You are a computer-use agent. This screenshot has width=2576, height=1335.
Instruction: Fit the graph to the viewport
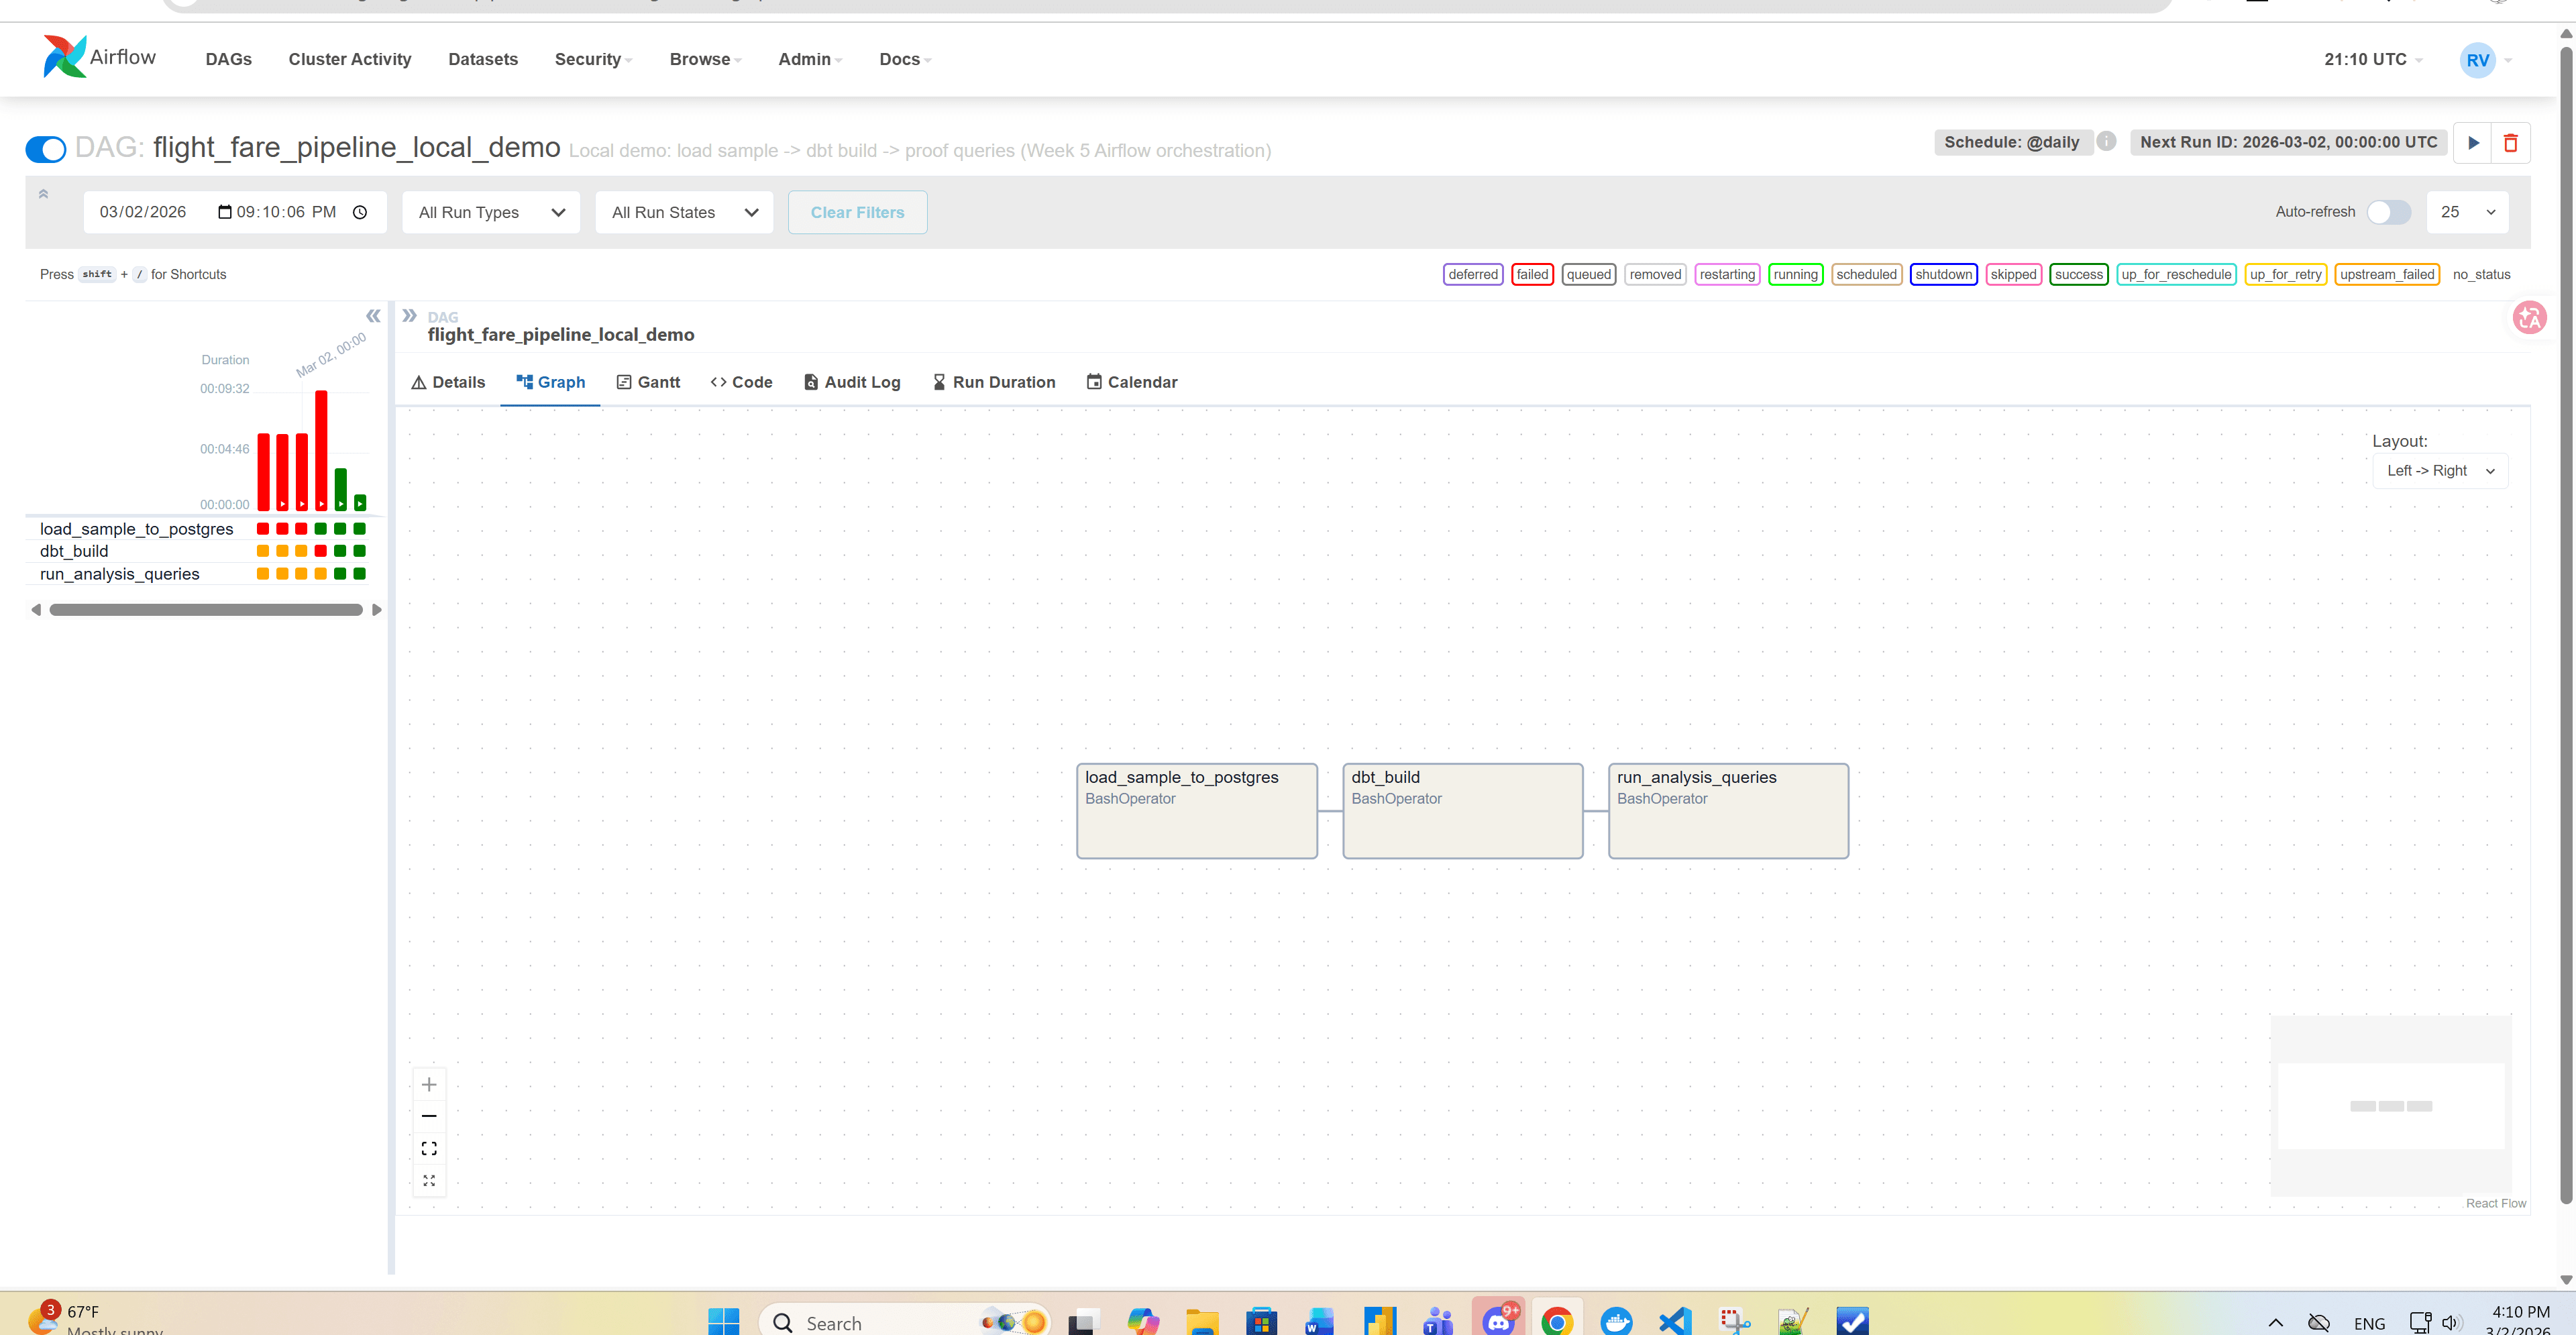click(429, 1147)
